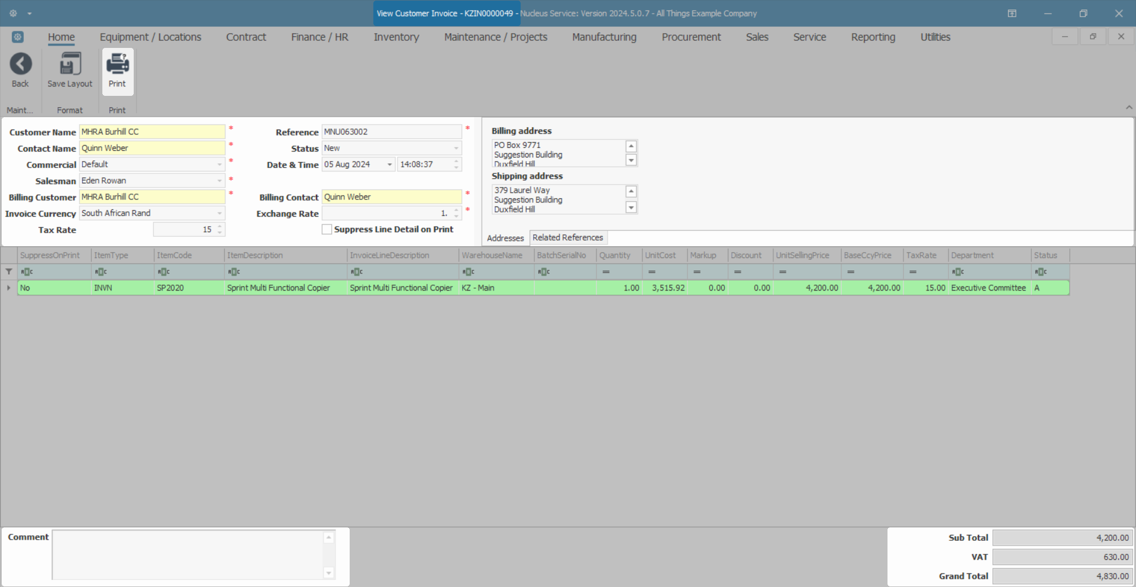This screenshot has width=1136, height=587.
Task: Click the ItemType column filter icon
Action: (x=101, y=272)
